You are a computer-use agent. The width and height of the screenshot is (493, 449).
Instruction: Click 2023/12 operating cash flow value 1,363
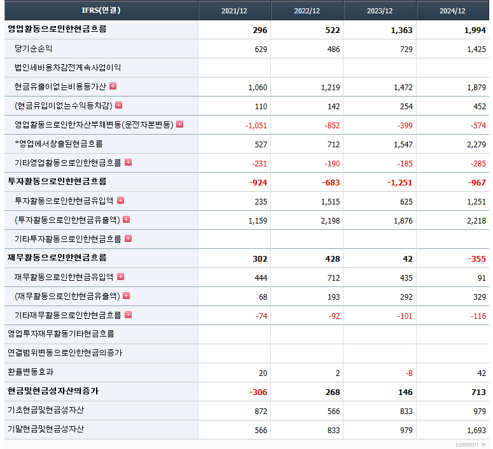tap(401, 30)
